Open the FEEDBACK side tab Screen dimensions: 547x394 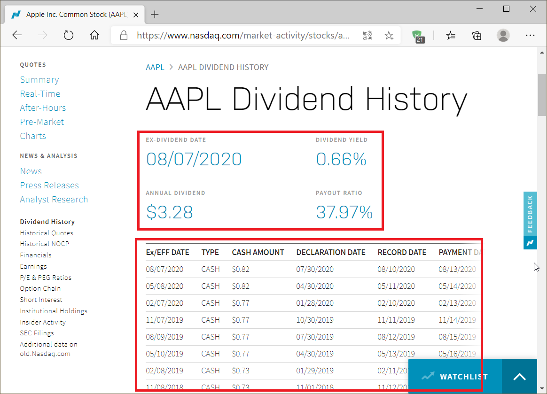(x=530, y=220)
